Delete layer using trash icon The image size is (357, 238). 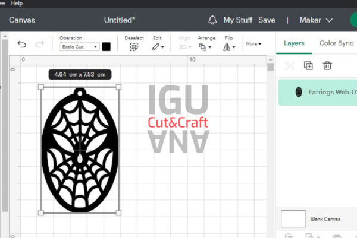pos(327,66)
